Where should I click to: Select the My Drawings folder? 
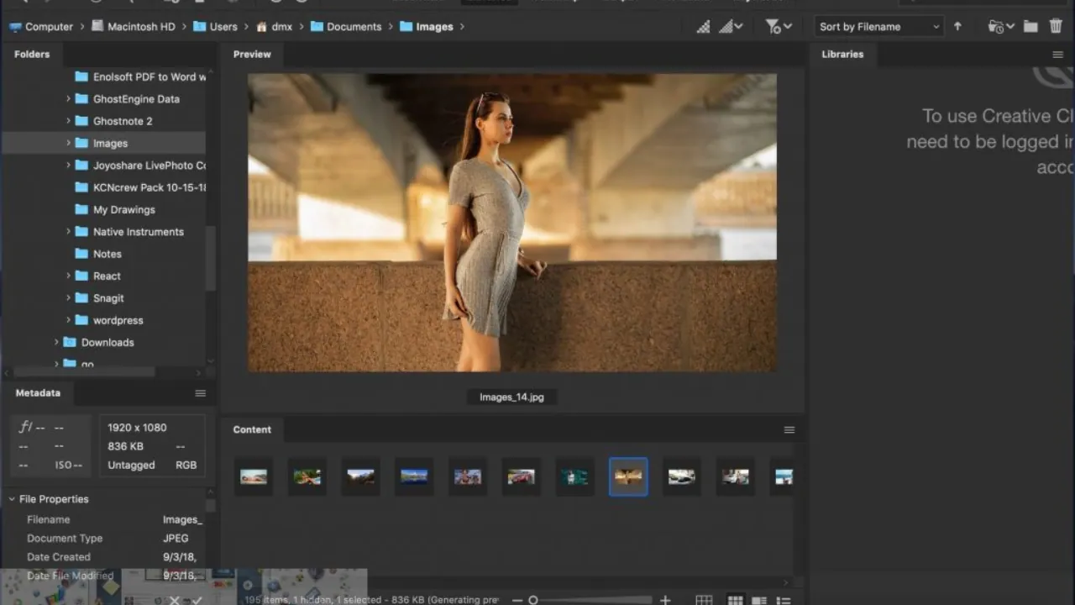(123, 210)
